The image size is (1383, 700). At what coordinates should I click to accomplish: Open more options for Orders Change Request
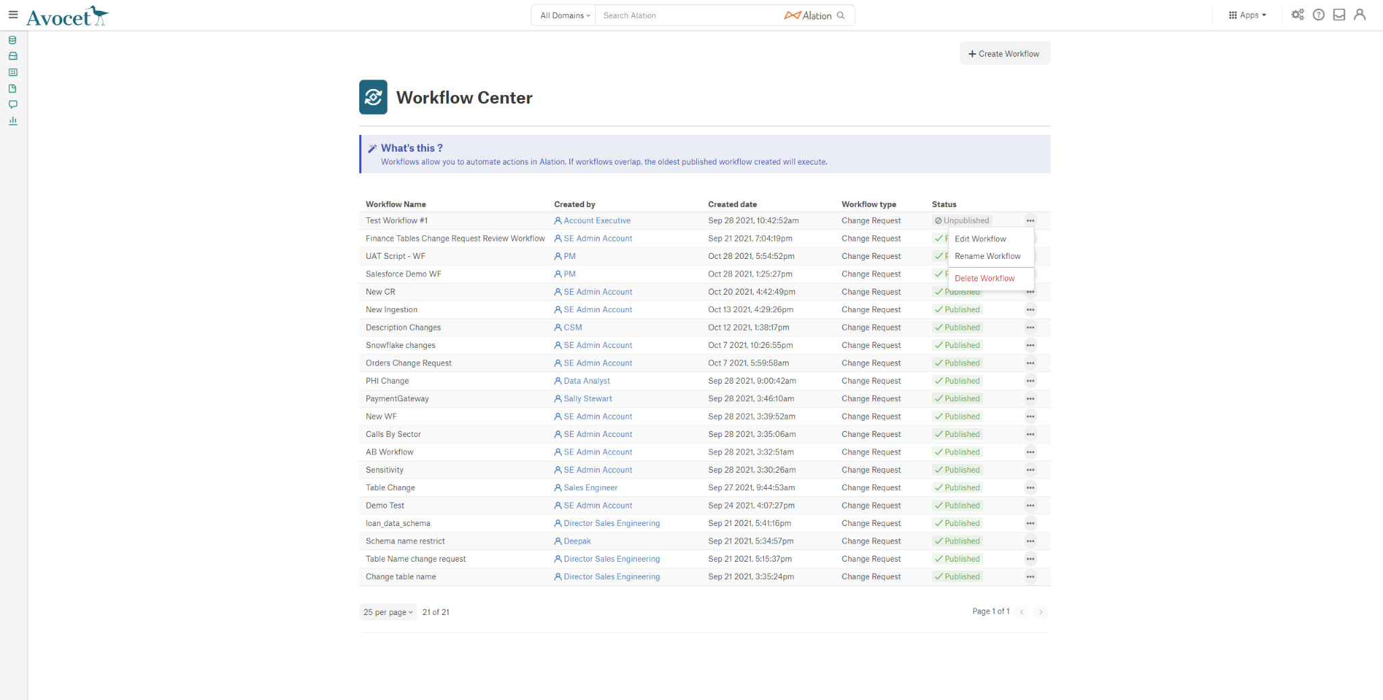click(1030, 363)
